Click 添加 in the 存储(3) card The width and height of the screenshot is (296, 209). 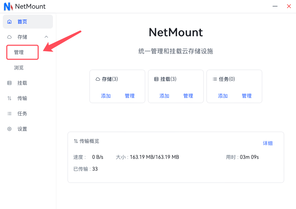[106, 96]
